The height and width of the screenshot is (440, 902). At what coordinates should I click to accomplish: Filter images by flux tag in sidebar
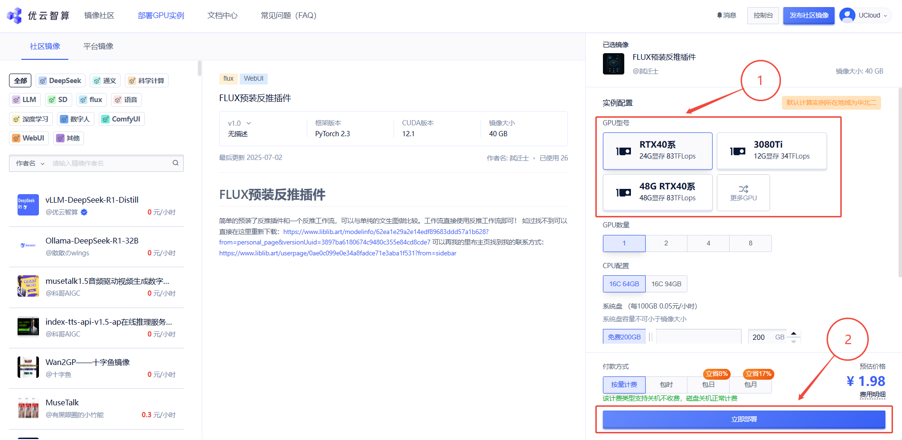point(92,100)
